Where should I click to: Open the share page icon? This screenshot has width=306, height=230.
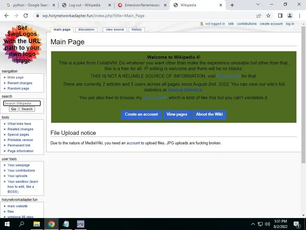click(x=259, y=16)
